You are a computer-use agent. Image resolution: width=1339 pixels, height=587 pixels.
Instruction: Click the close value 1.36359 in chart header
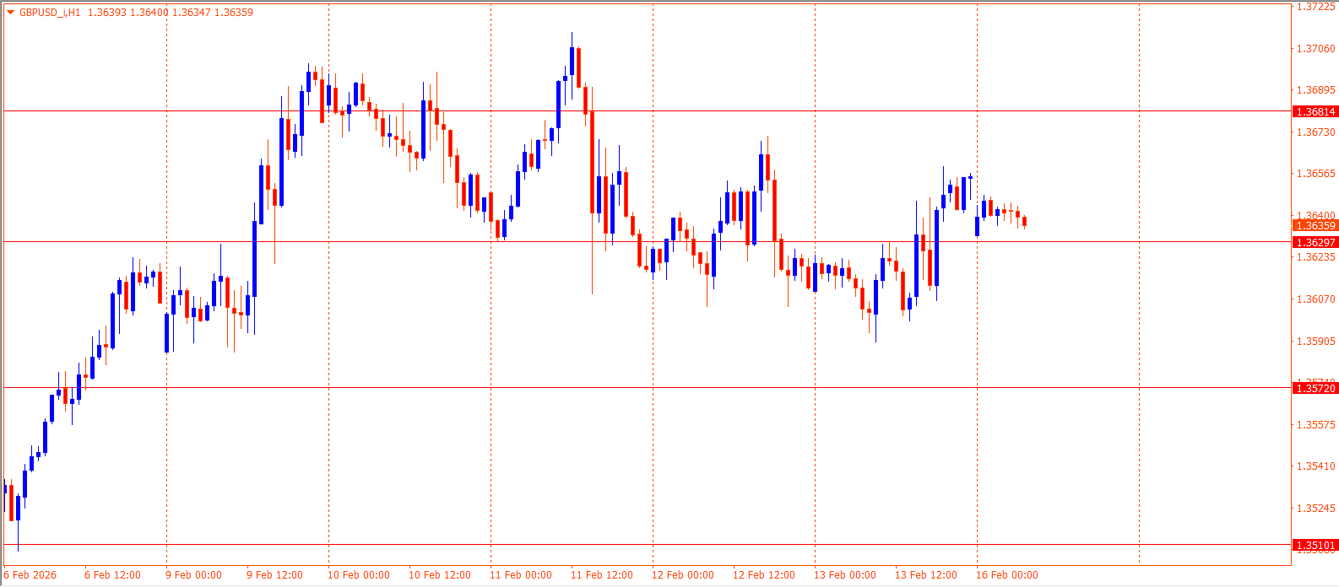234,13
